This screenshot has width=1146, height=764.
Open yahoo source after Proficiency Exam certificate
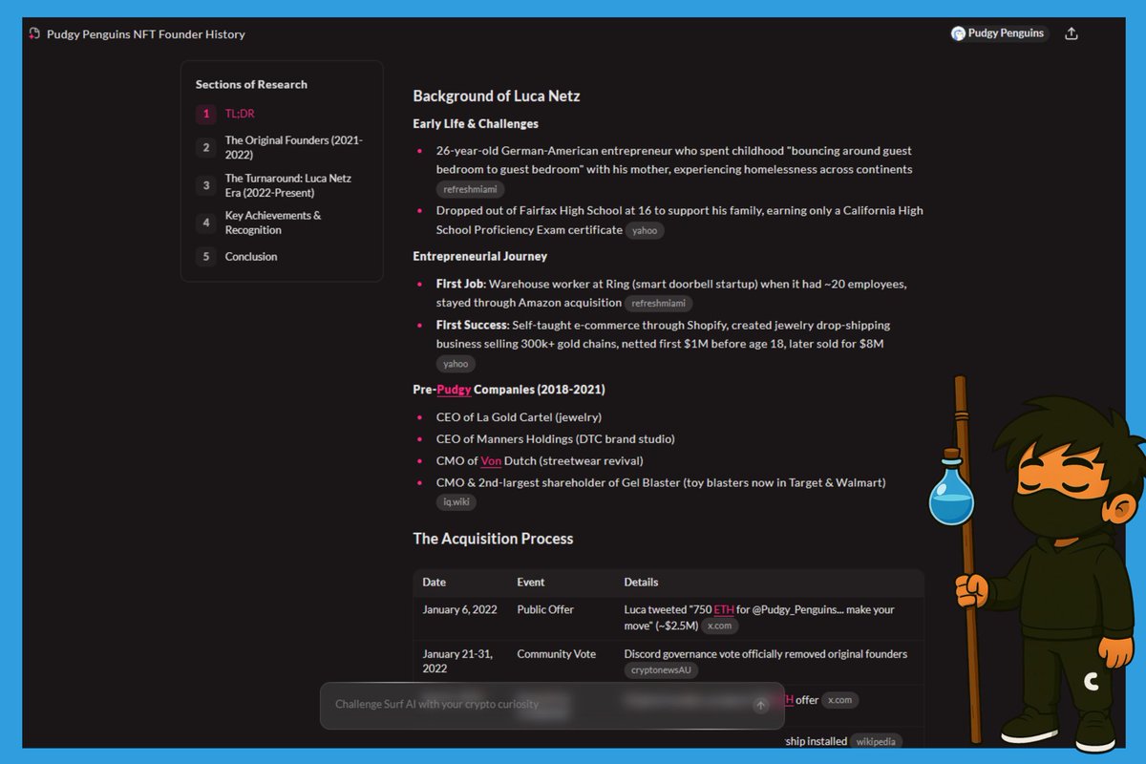coord(645,230)
